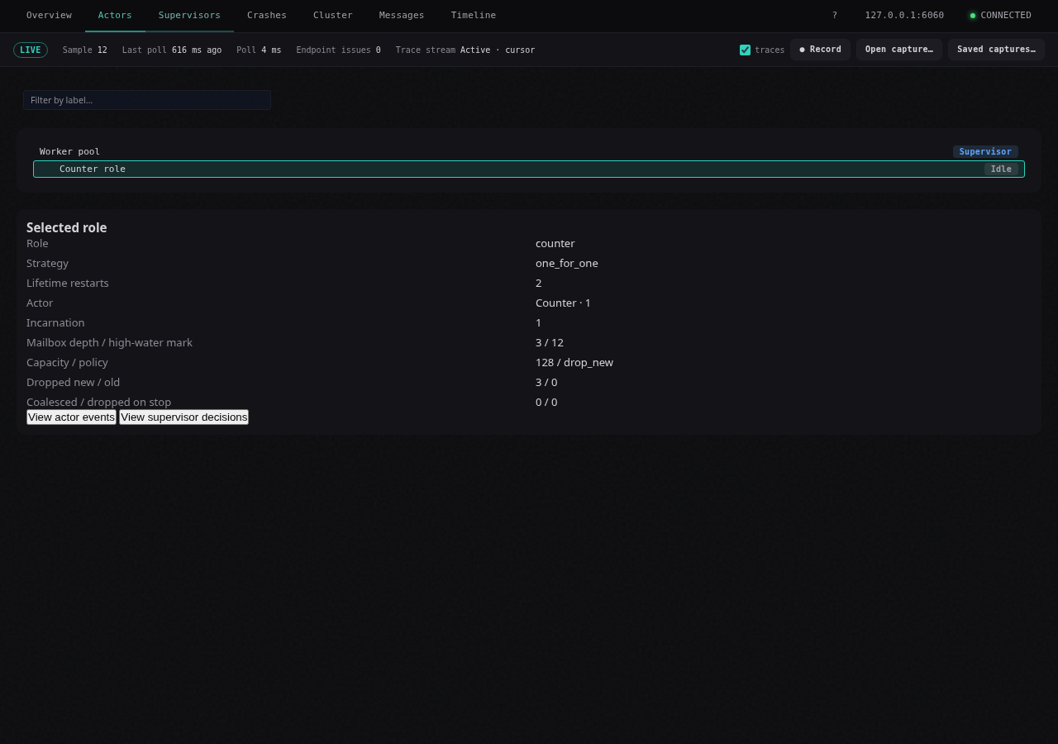Image resolution: width=1058 pixels, height=744 pixels.
Task: Click the Idle badge on Counter role
Action: pyautogui.click(x=1001, y=169)
